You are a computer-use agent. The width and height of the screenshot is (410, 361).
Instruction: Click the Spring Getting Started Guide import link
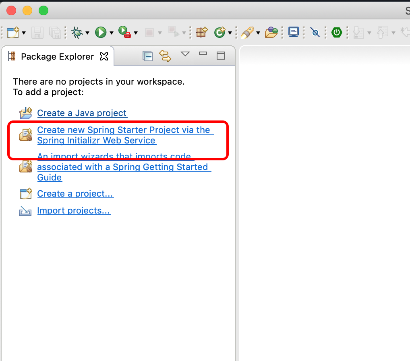click(124, 167)
